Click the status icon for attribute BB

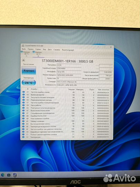24,118
